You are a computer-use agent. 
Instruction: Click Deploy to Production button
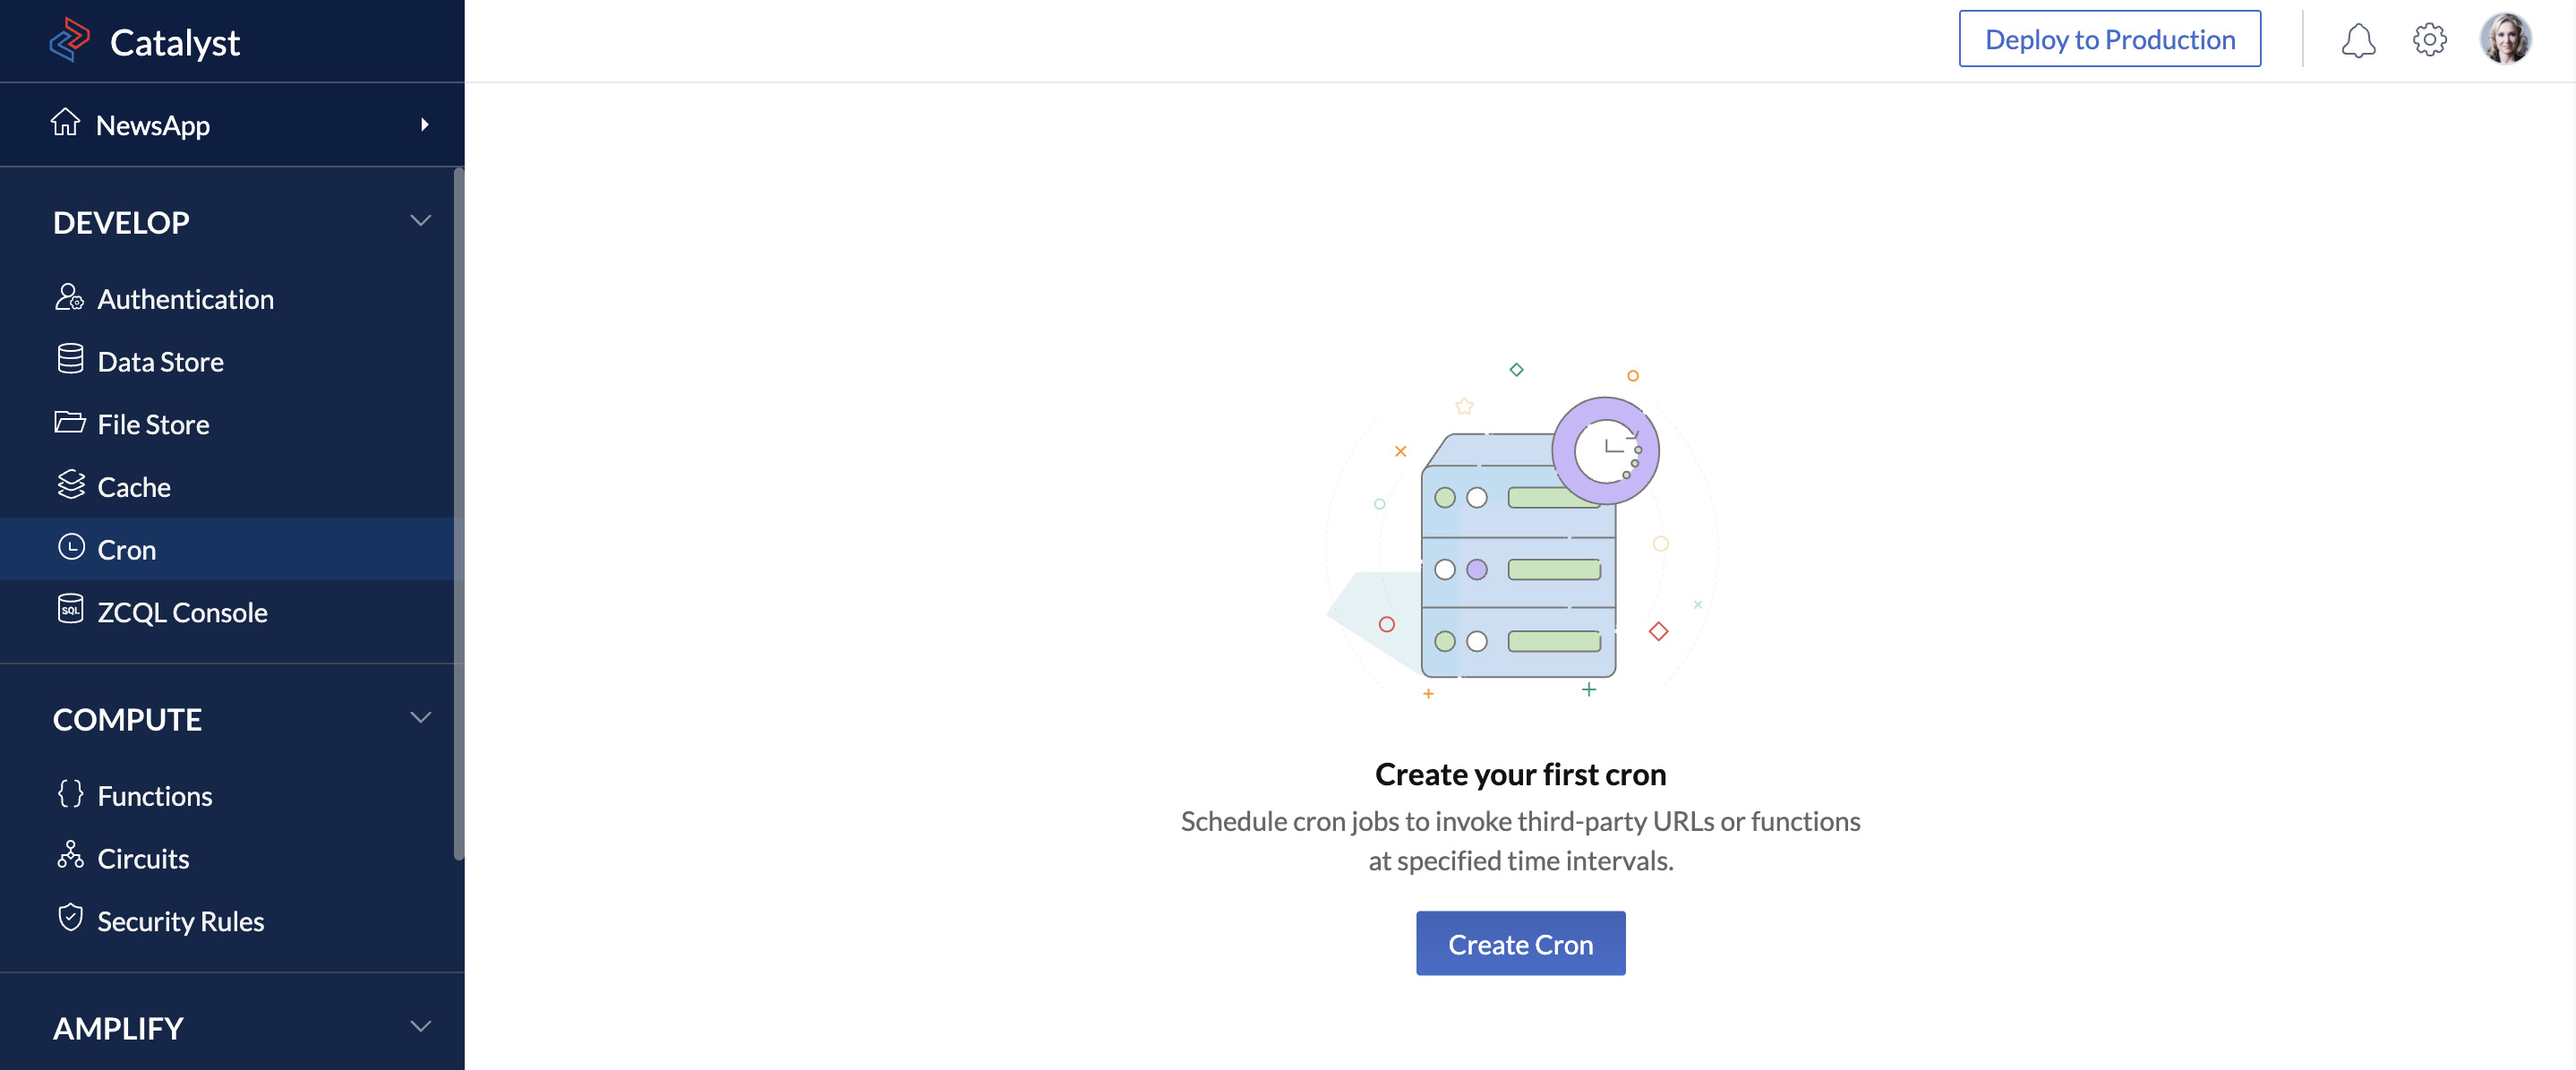(2109, 40)
